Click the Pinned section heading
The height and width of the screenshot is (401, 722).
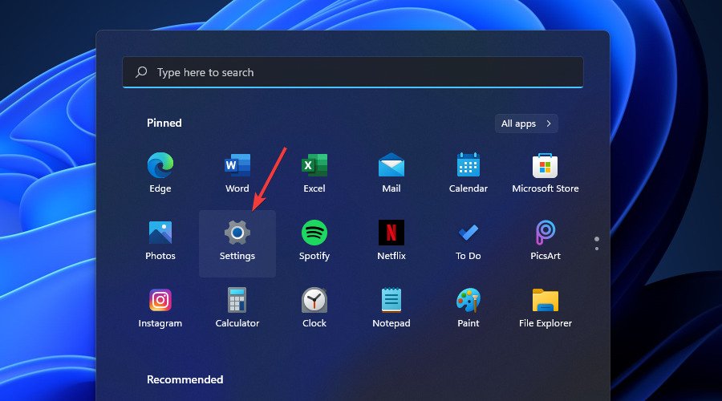164,123
